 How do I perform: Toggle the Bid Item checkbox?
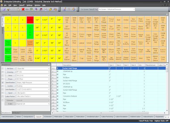point(3,69)
